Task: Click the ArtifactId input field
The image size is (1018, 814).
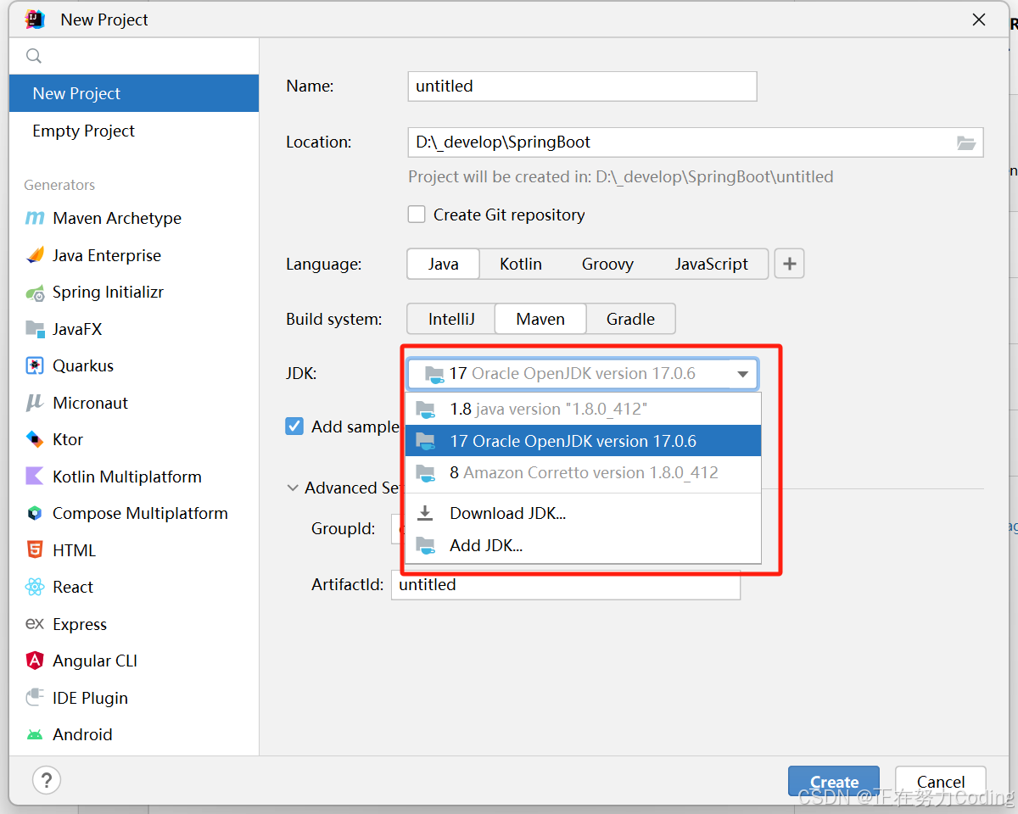Action: [566, 585]
